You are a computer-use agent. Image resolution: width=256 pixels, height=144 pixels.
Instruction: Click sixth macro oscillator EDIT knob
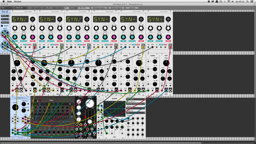168,19
